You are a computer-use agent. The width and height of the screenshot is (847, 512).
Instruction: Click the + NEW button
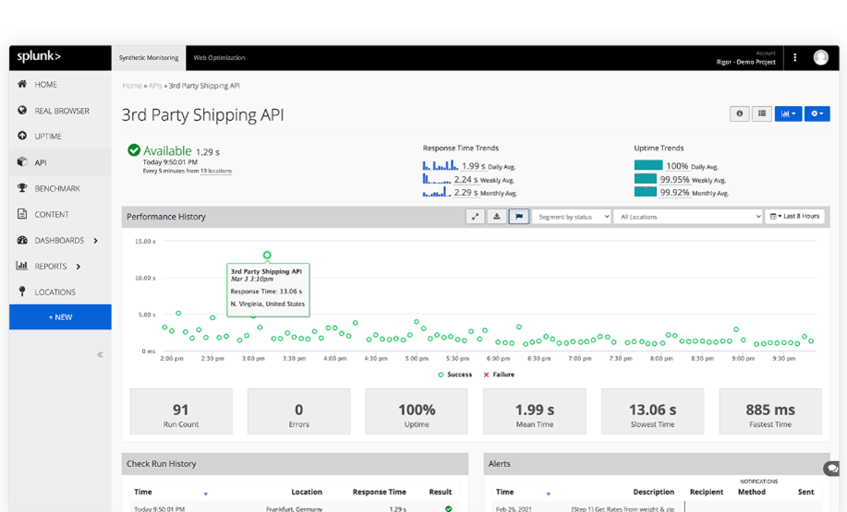tap(60, 316)
